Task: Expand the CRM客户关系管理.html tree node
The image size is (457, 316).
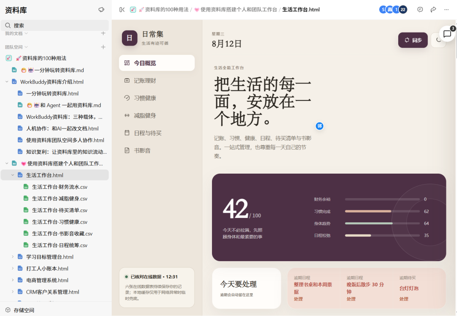Action: [x=13, y=291]
